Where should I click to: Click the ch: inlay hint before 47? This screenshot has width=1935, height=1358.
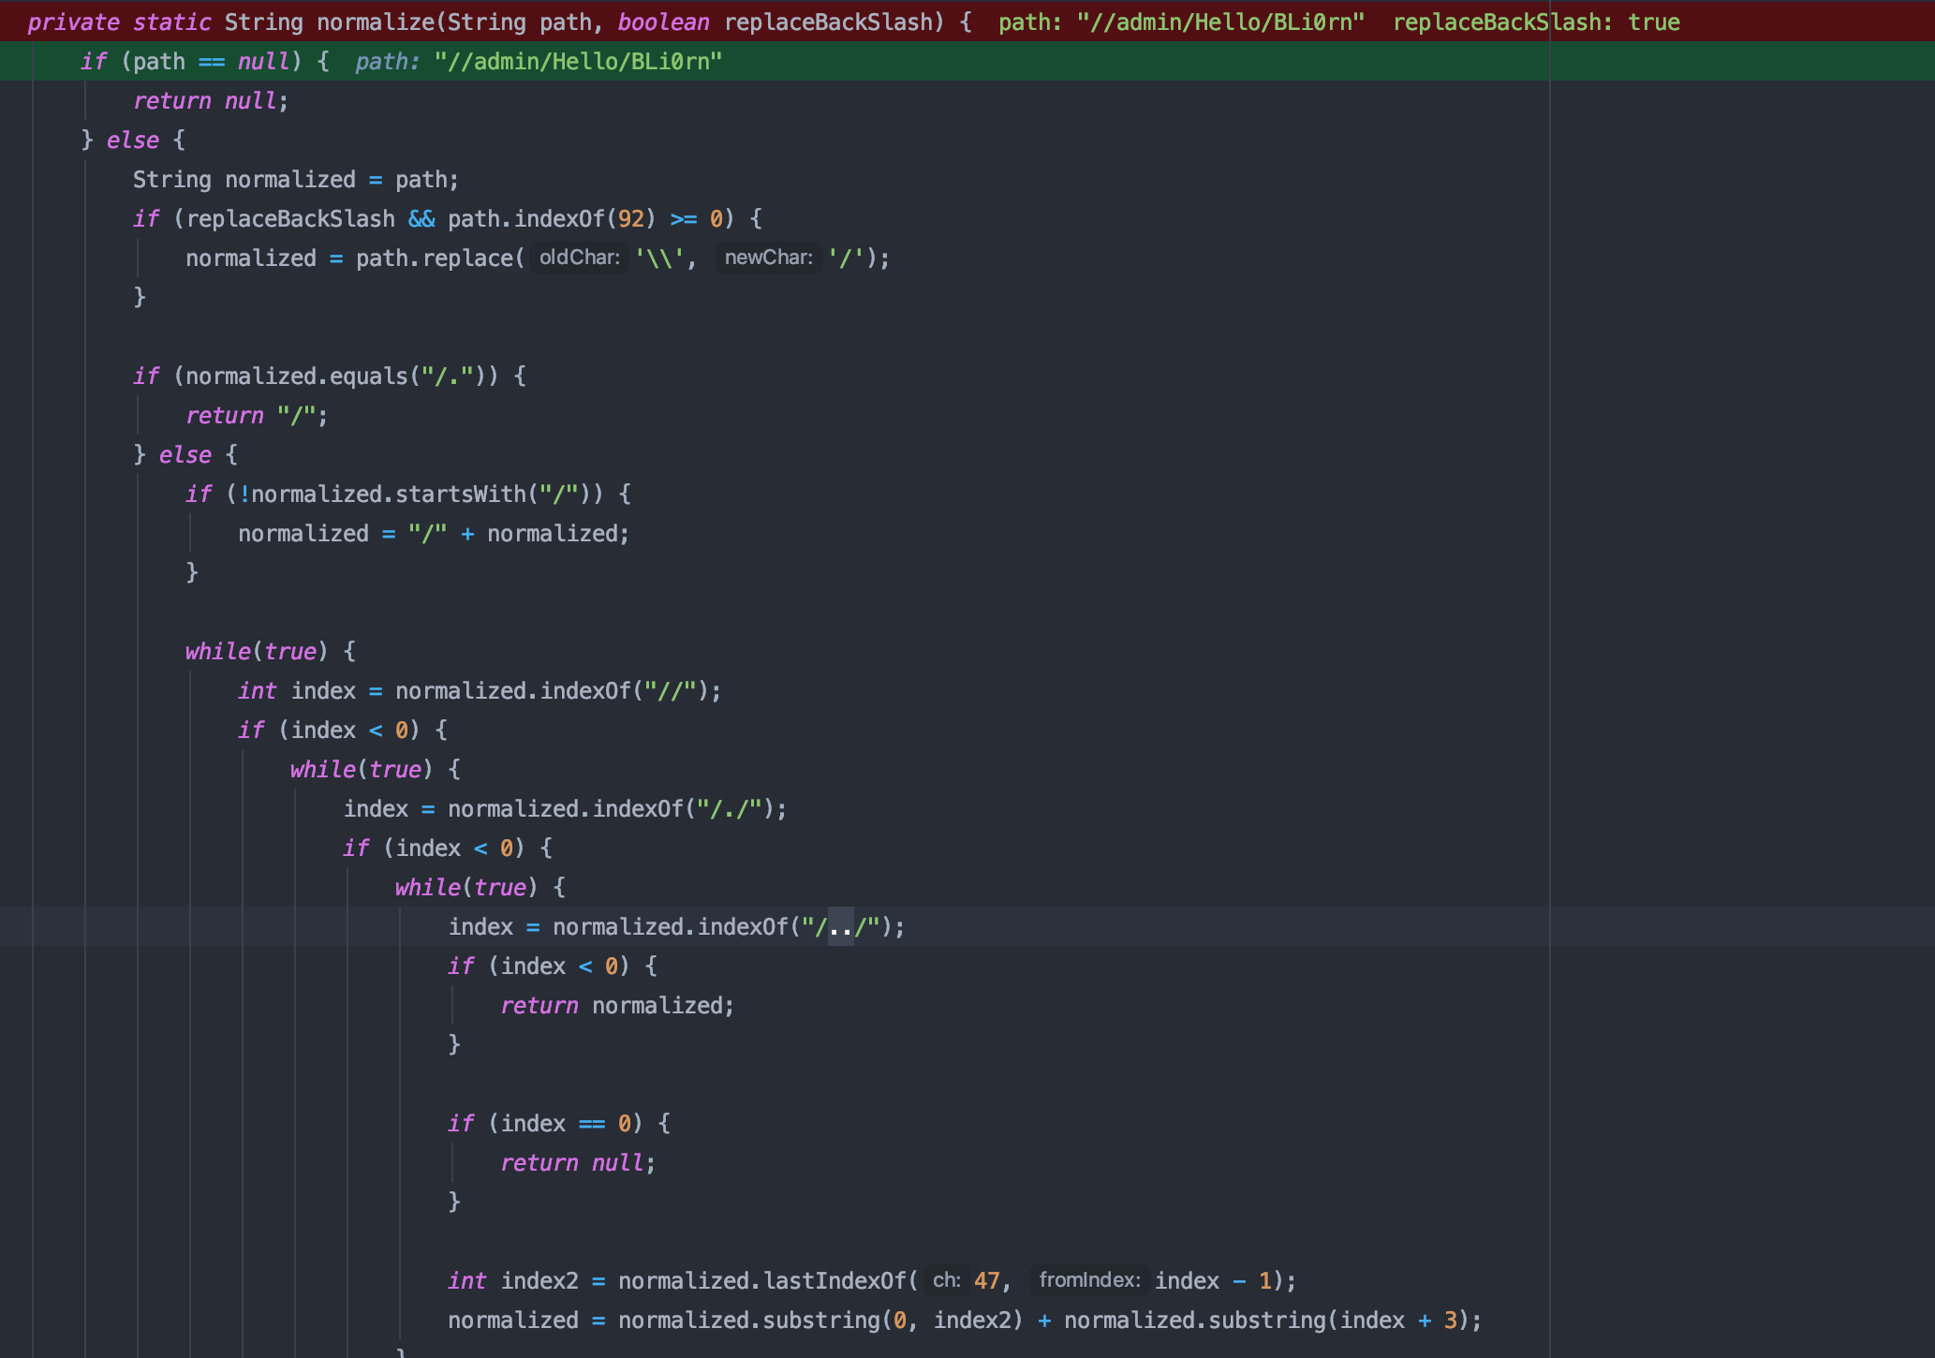coord(946,1280)
